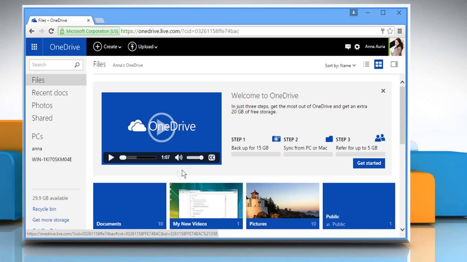Click play button in video control bar

tap(111, 158)
